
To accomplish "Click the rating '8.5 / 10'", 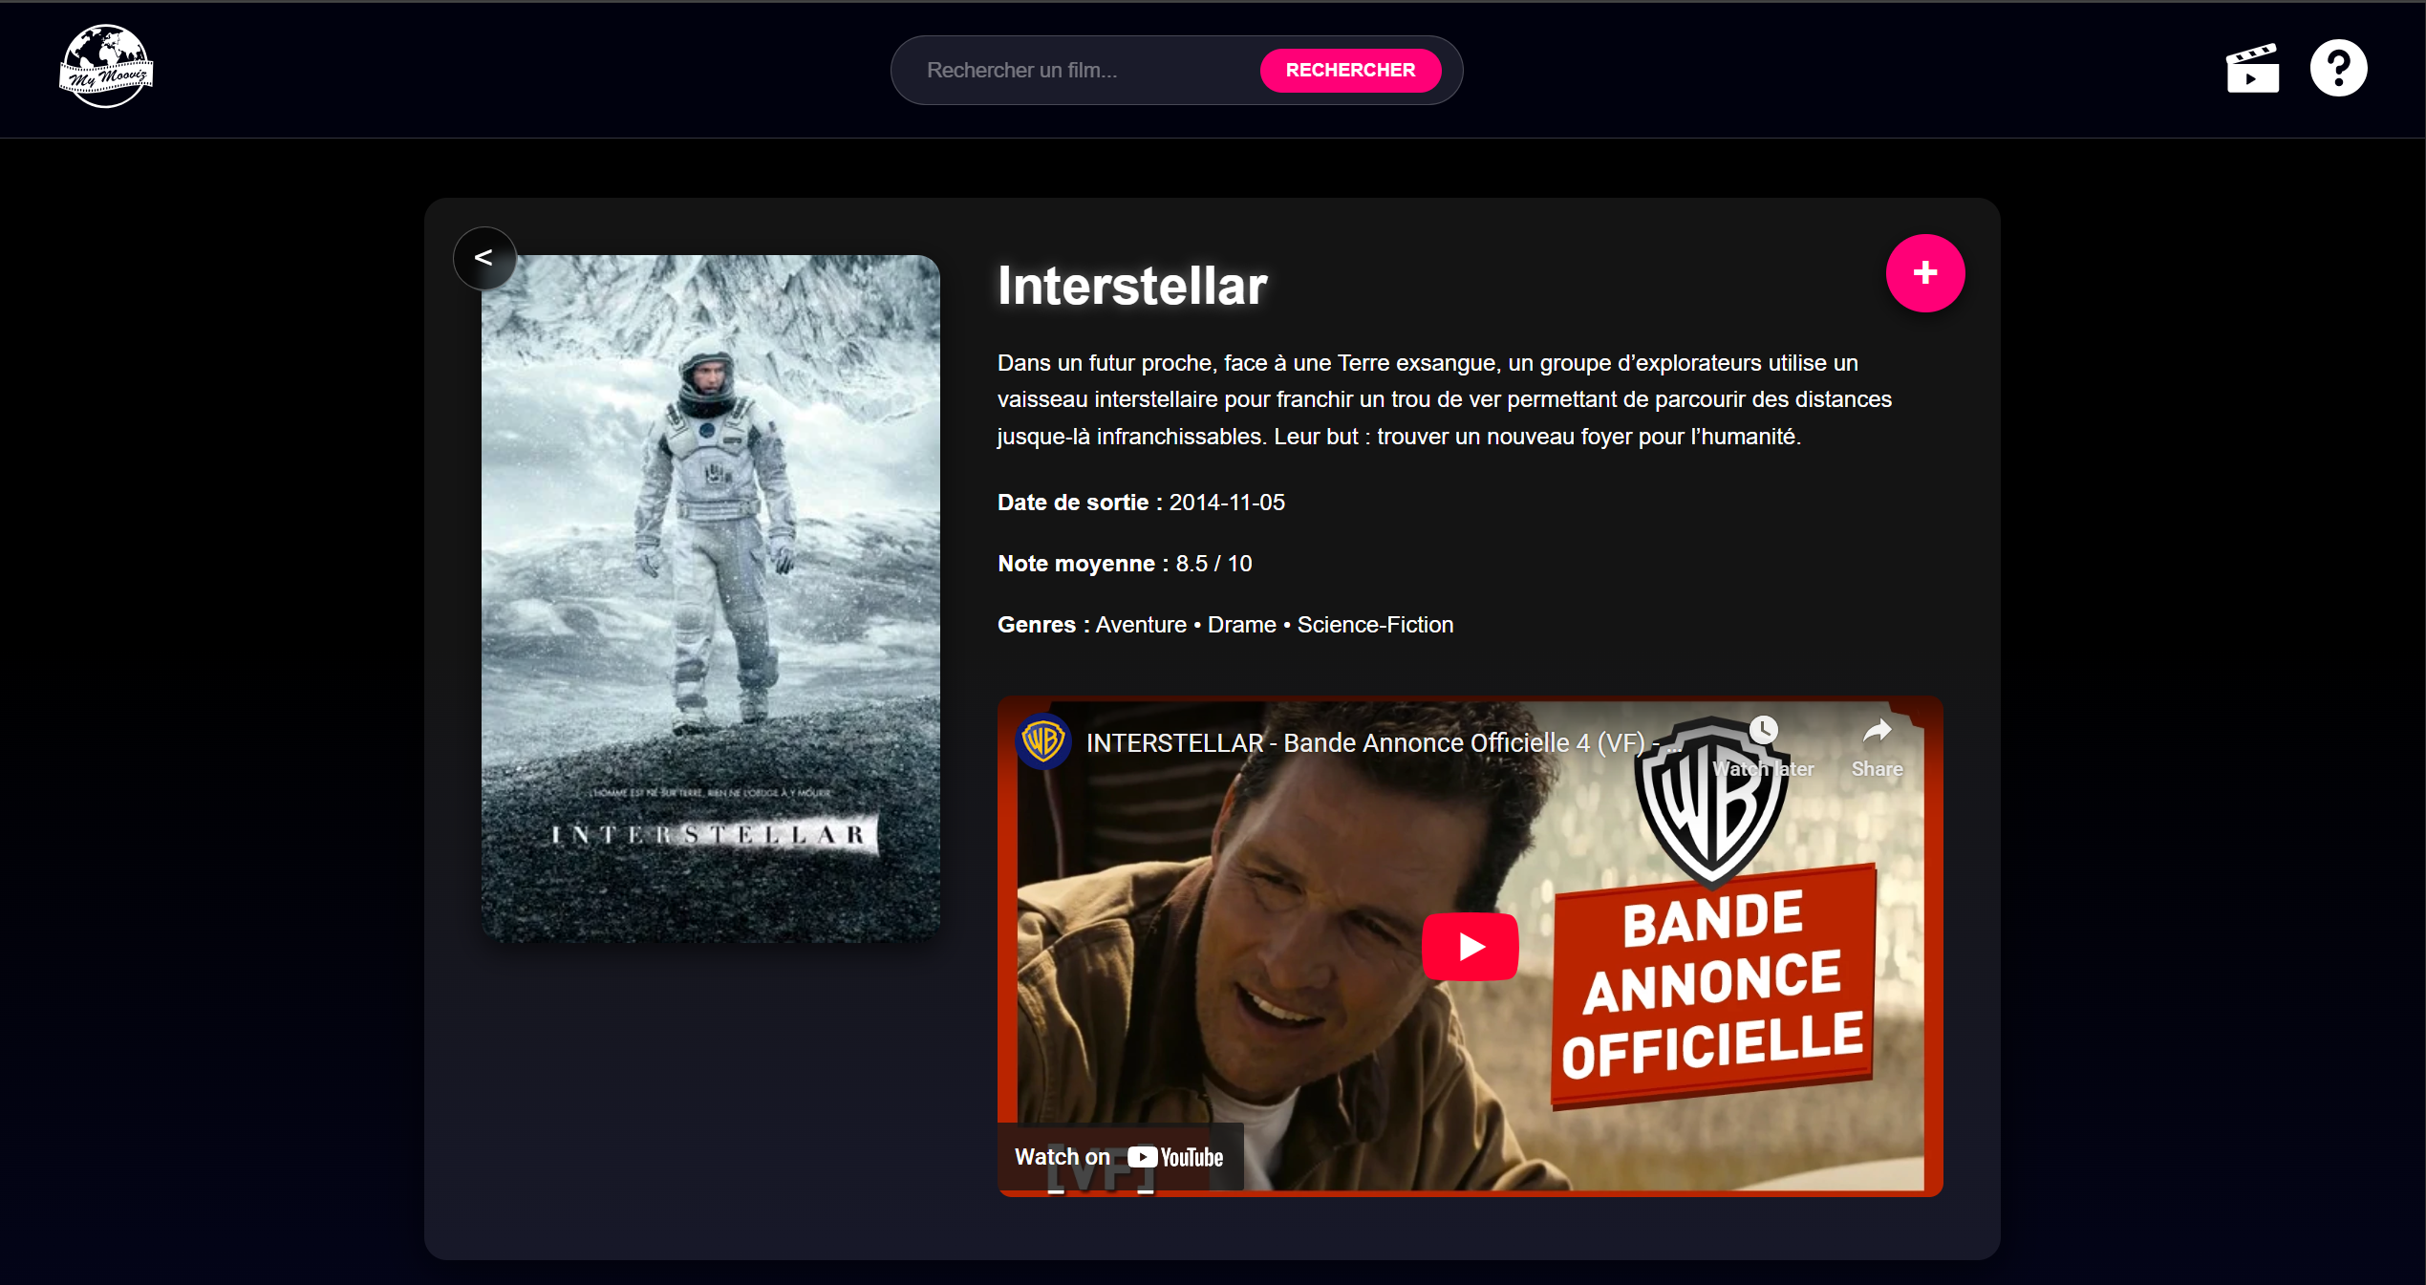I will click(x=1213, y=564).
